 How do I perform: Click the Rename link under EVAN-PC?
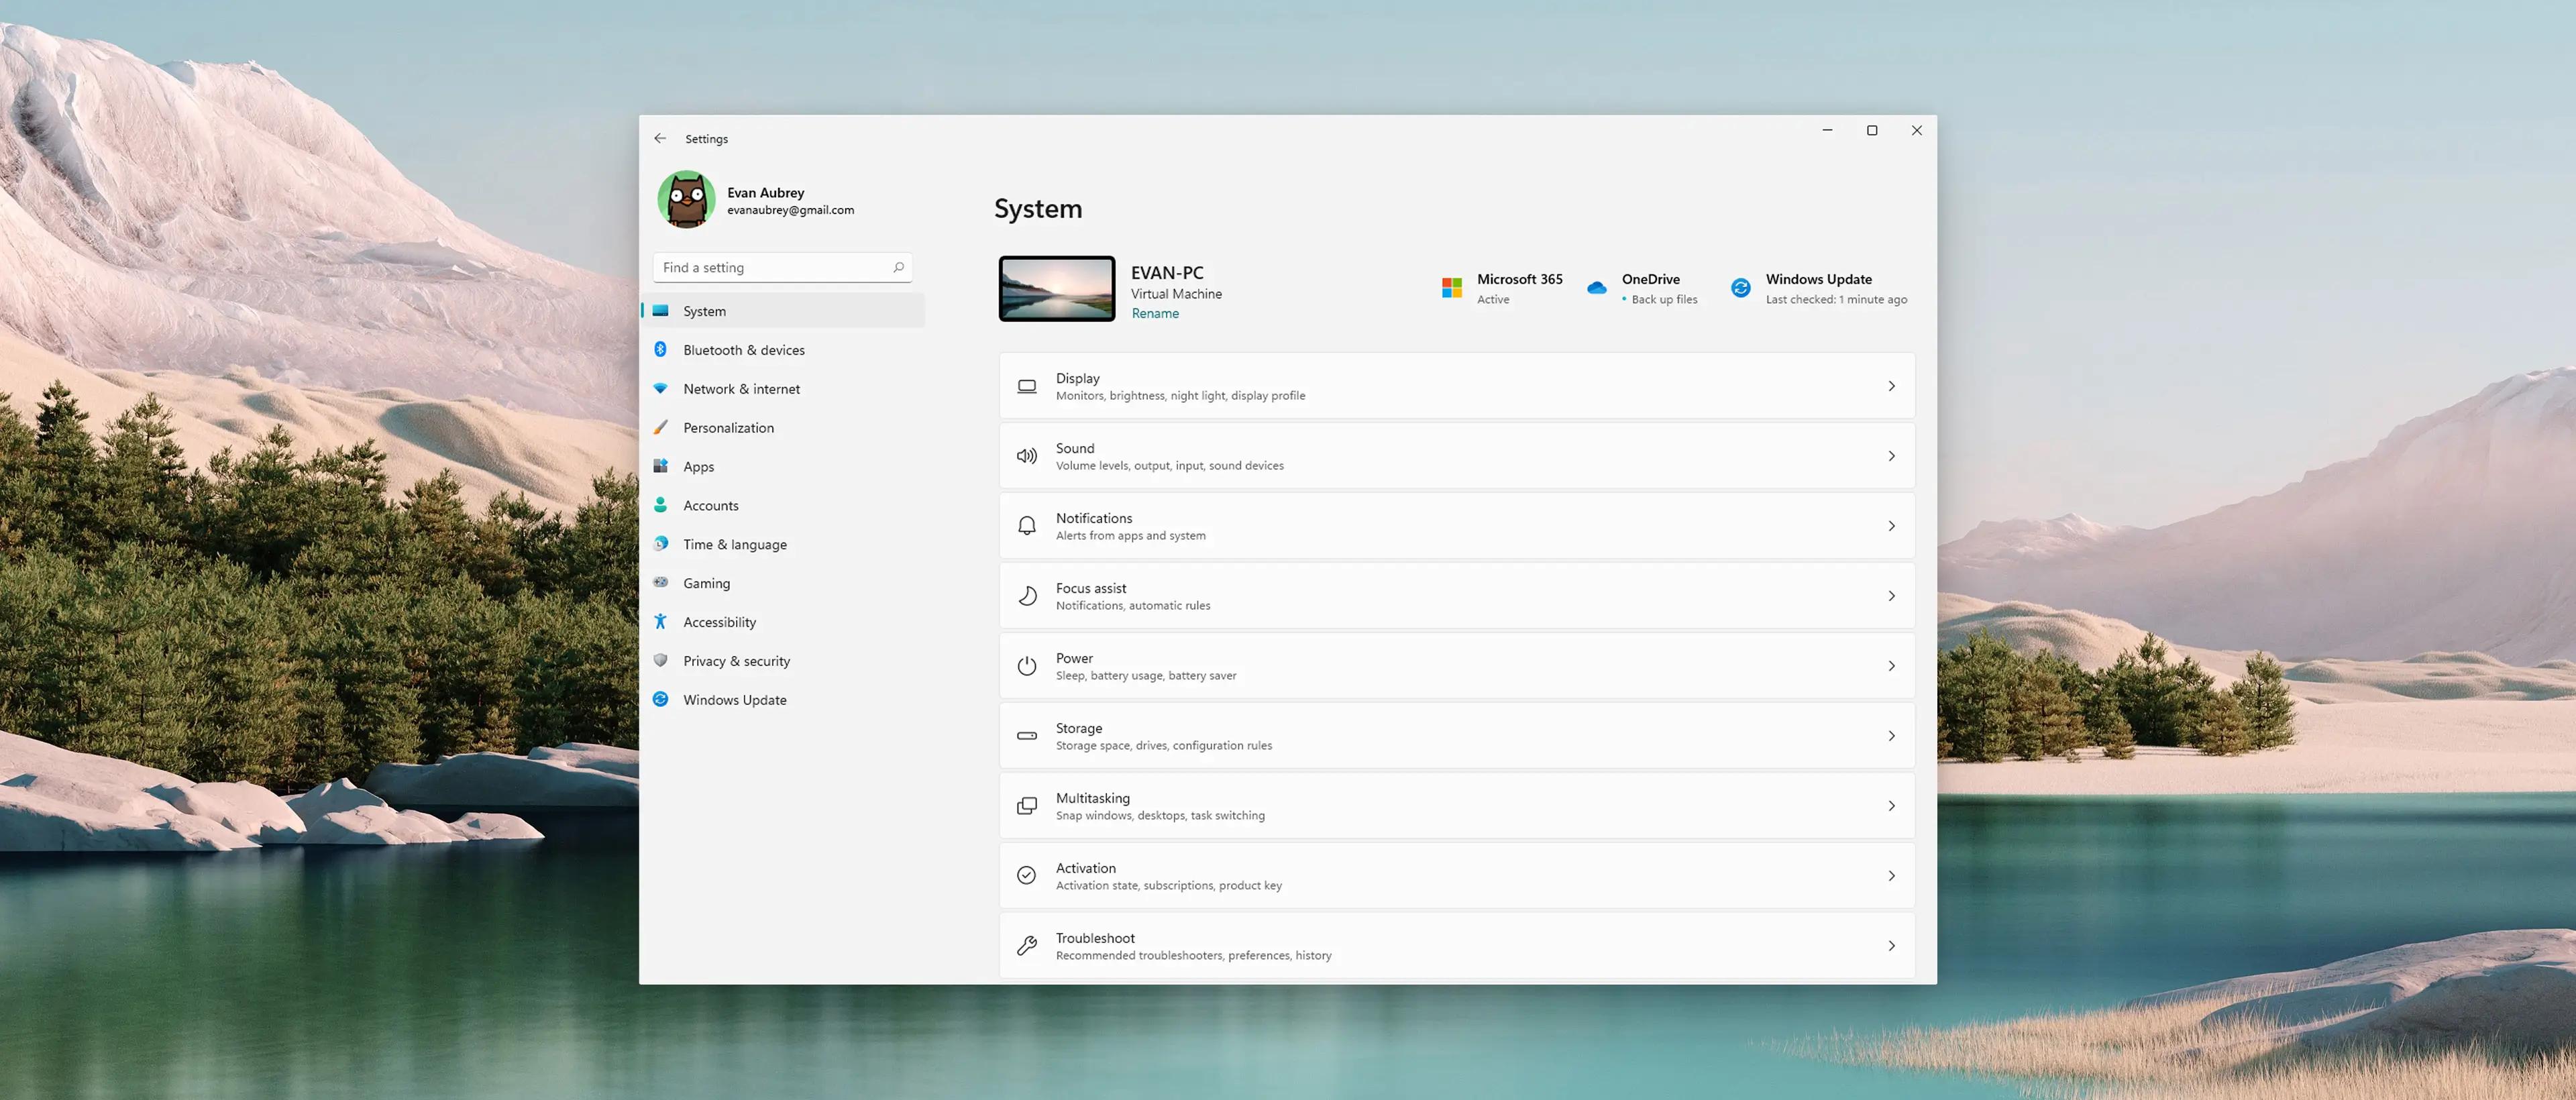coord(1155,313)
